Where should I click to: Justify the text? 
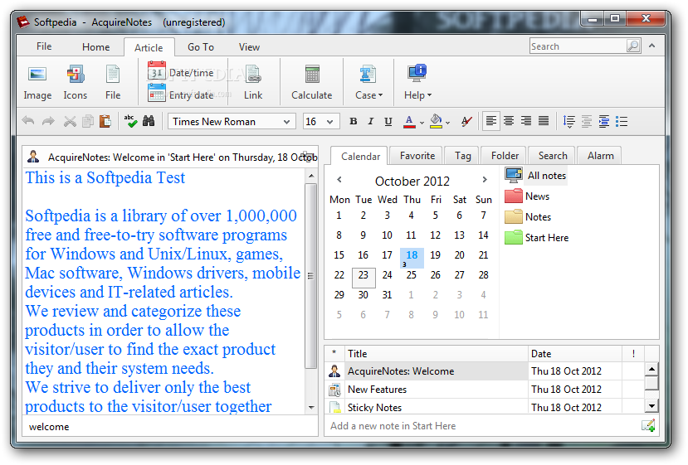(x=544, y=121)
